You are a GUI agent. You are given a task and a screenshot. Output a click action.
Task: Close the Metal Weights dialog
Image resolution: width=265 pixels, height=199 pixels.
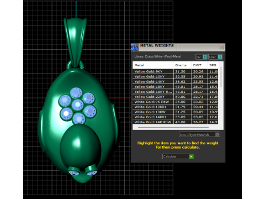222,47
